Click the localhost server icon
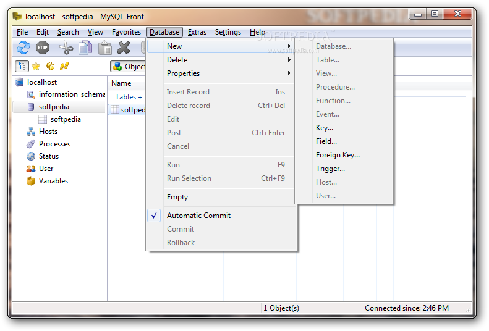 pos(19,82)
